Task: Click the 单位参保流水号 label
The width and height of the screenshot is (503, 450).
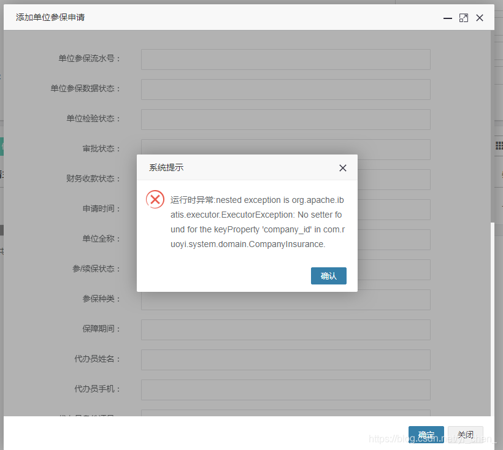Action: point(89,58)
